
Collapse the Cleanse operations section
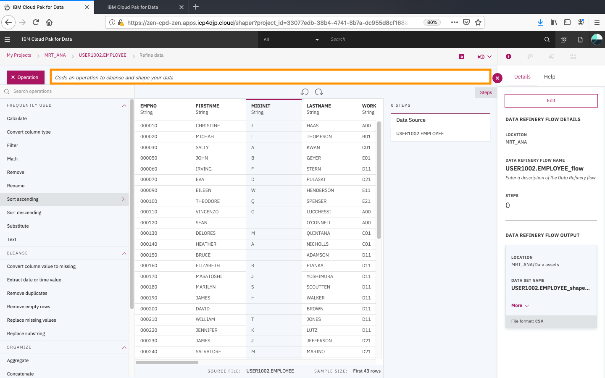point(124,253)
